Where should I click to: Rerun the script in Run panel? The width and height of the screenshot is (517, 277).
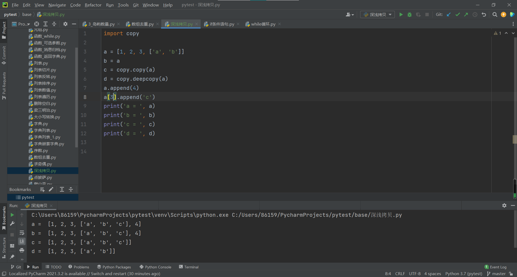tap(12, 215)
